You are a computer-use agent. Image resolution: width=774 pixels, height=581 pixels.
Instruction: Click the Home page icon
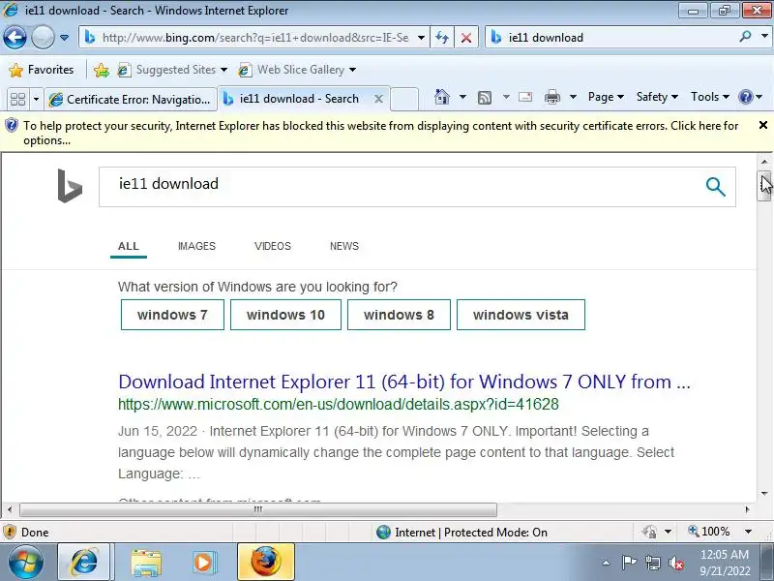pyautogui.click(x=442, y=97)
